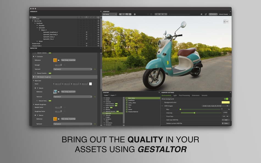The image size is (261, 163).
Task: Switch to the Variants tab
Action: tap(204, 95)
